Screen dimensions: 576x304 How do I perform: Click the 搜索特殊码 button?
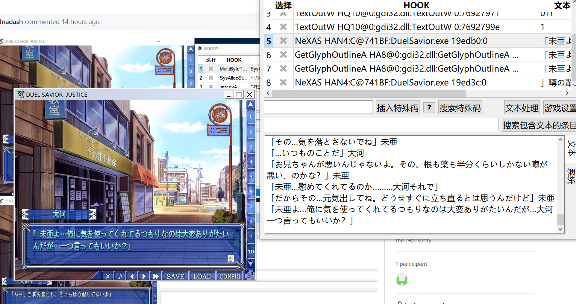(460, 107)
